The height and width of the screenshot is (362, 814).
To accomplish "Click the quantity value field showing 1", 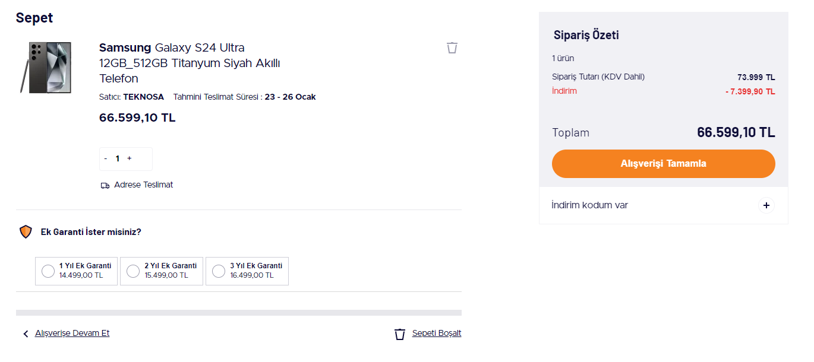I will click(x=118, y=158).
